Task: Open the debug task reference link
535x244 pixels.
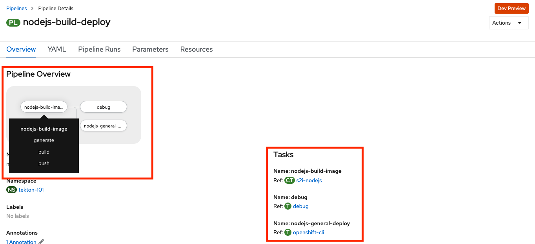Action: click(x=301, y=206)
